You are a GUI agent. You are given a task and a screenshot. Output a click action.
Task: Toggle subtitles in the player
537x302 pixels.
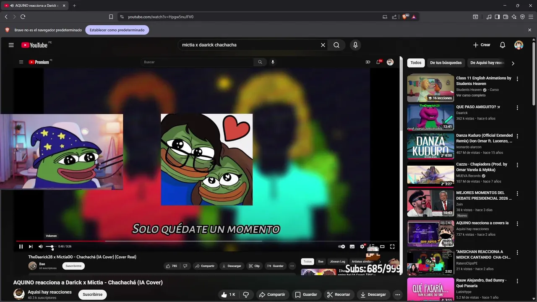pyautogui.click(x=352, y=247)
